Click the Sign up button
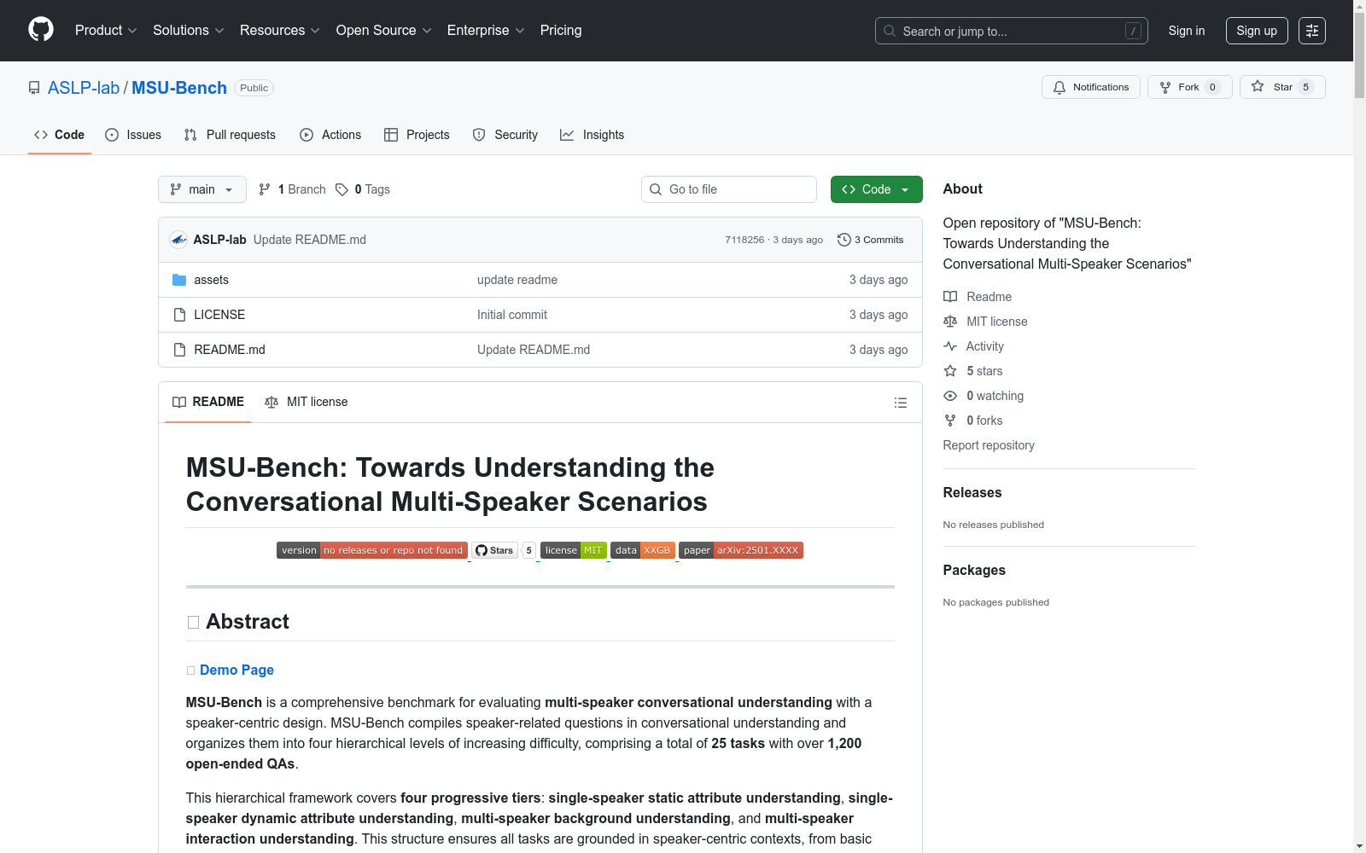 [1257, 31]
